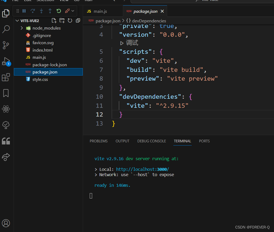Viewport: 274px width, 232px height.
Task: Refresh the Explorer file list
Action: [70, 20]
